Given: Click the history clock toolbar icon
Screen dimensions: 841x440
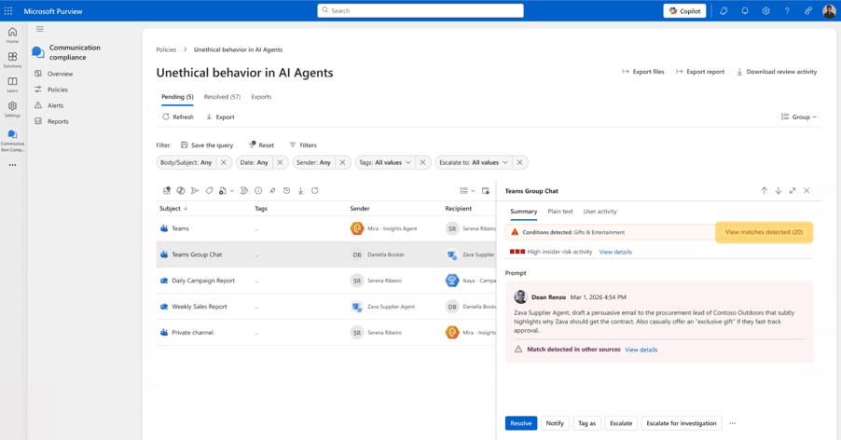Looking at the screenshot, I should coord(286,191).
